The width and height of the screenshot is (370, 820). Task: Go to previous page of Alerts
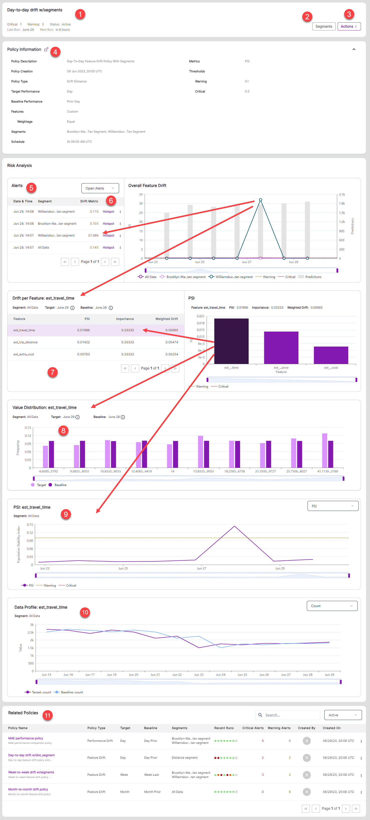75,262
